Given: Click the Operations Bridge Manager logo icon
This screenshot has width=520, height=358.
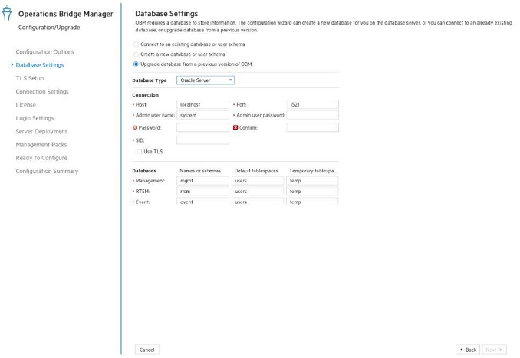Looking at the screenshot, I should point(7,13).
